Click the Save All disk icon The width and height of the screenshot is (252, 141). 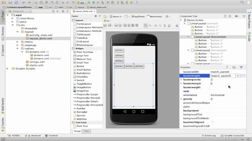point(10,2)
